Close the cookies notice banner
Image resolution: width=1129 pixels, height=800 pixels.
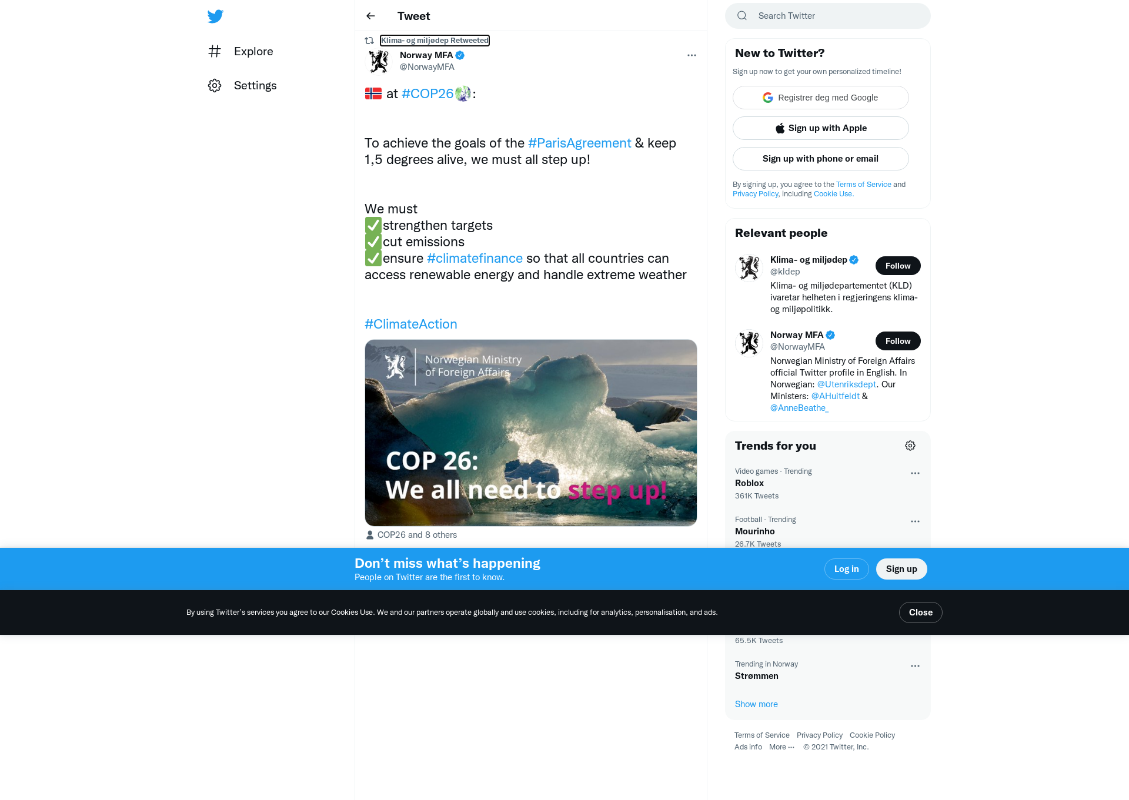click(920, 612)
